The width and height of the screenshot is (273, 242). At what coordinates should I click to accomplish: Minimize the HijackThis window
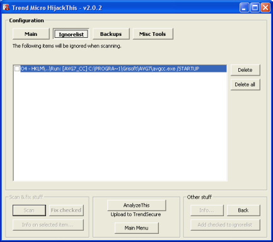244,8
